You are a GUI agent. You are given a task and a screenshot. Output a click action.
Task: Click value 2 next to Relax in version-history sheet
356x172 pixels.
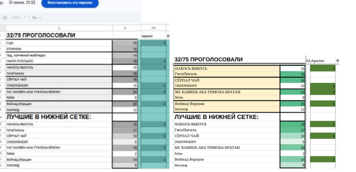125,154
